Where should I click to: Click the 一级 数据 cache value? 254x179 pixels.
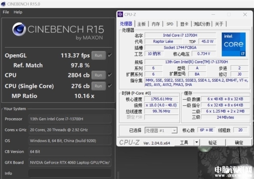tap(225, 99)
